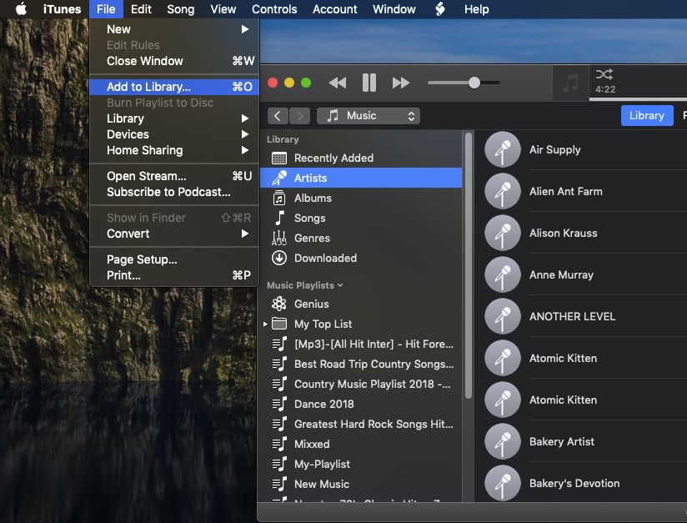Select artist Air Supply
Image resolution: width=687 pixels, height=523 pixels.
point(585,149)
